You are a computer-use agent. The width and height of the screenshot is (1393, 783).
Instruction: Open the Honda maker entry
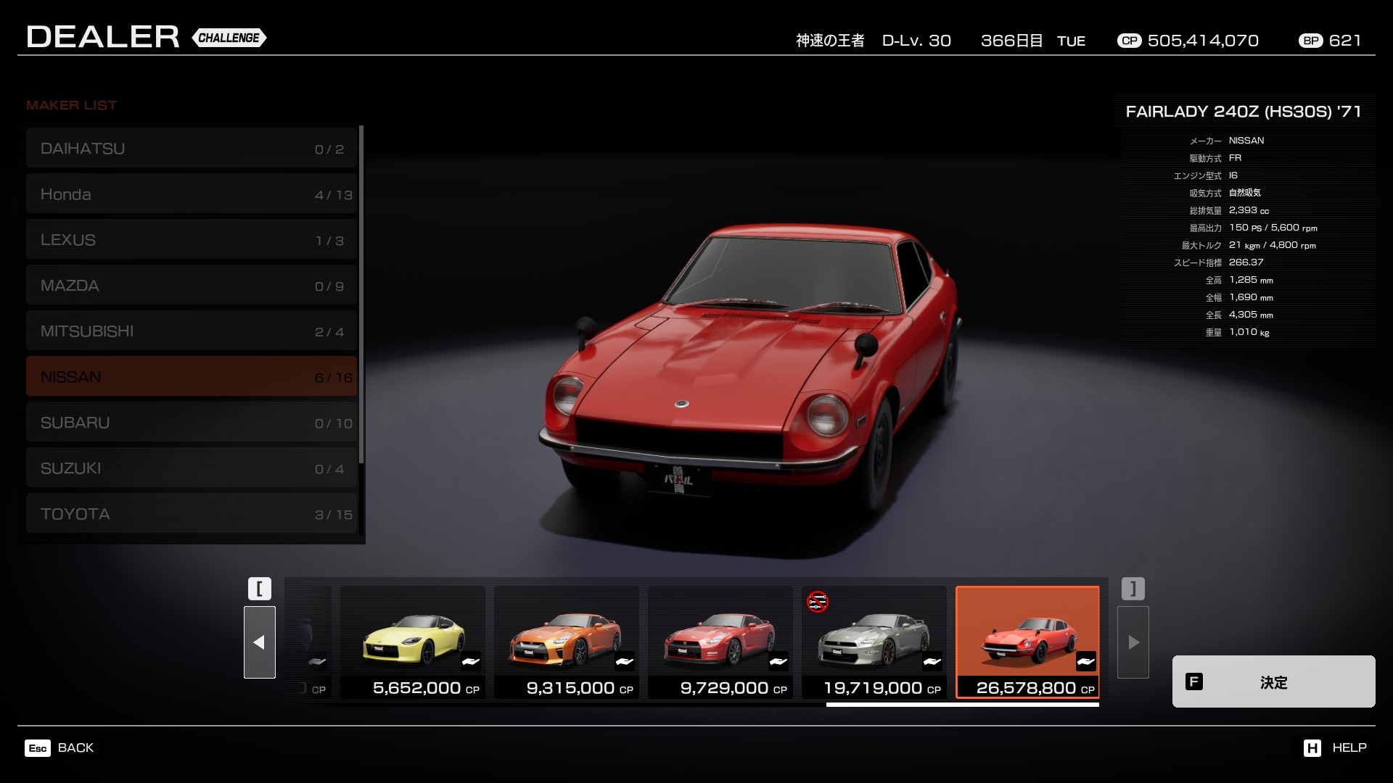[192, 194]
